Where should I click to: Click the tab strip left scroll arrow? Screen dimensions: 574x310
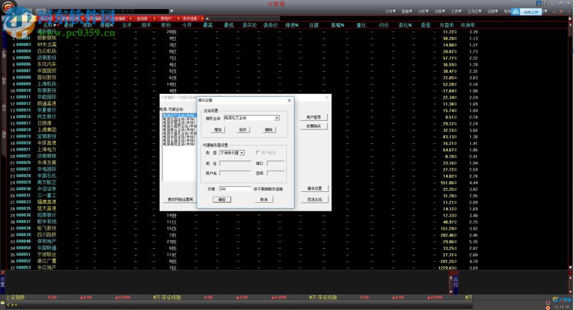(207, 18)
